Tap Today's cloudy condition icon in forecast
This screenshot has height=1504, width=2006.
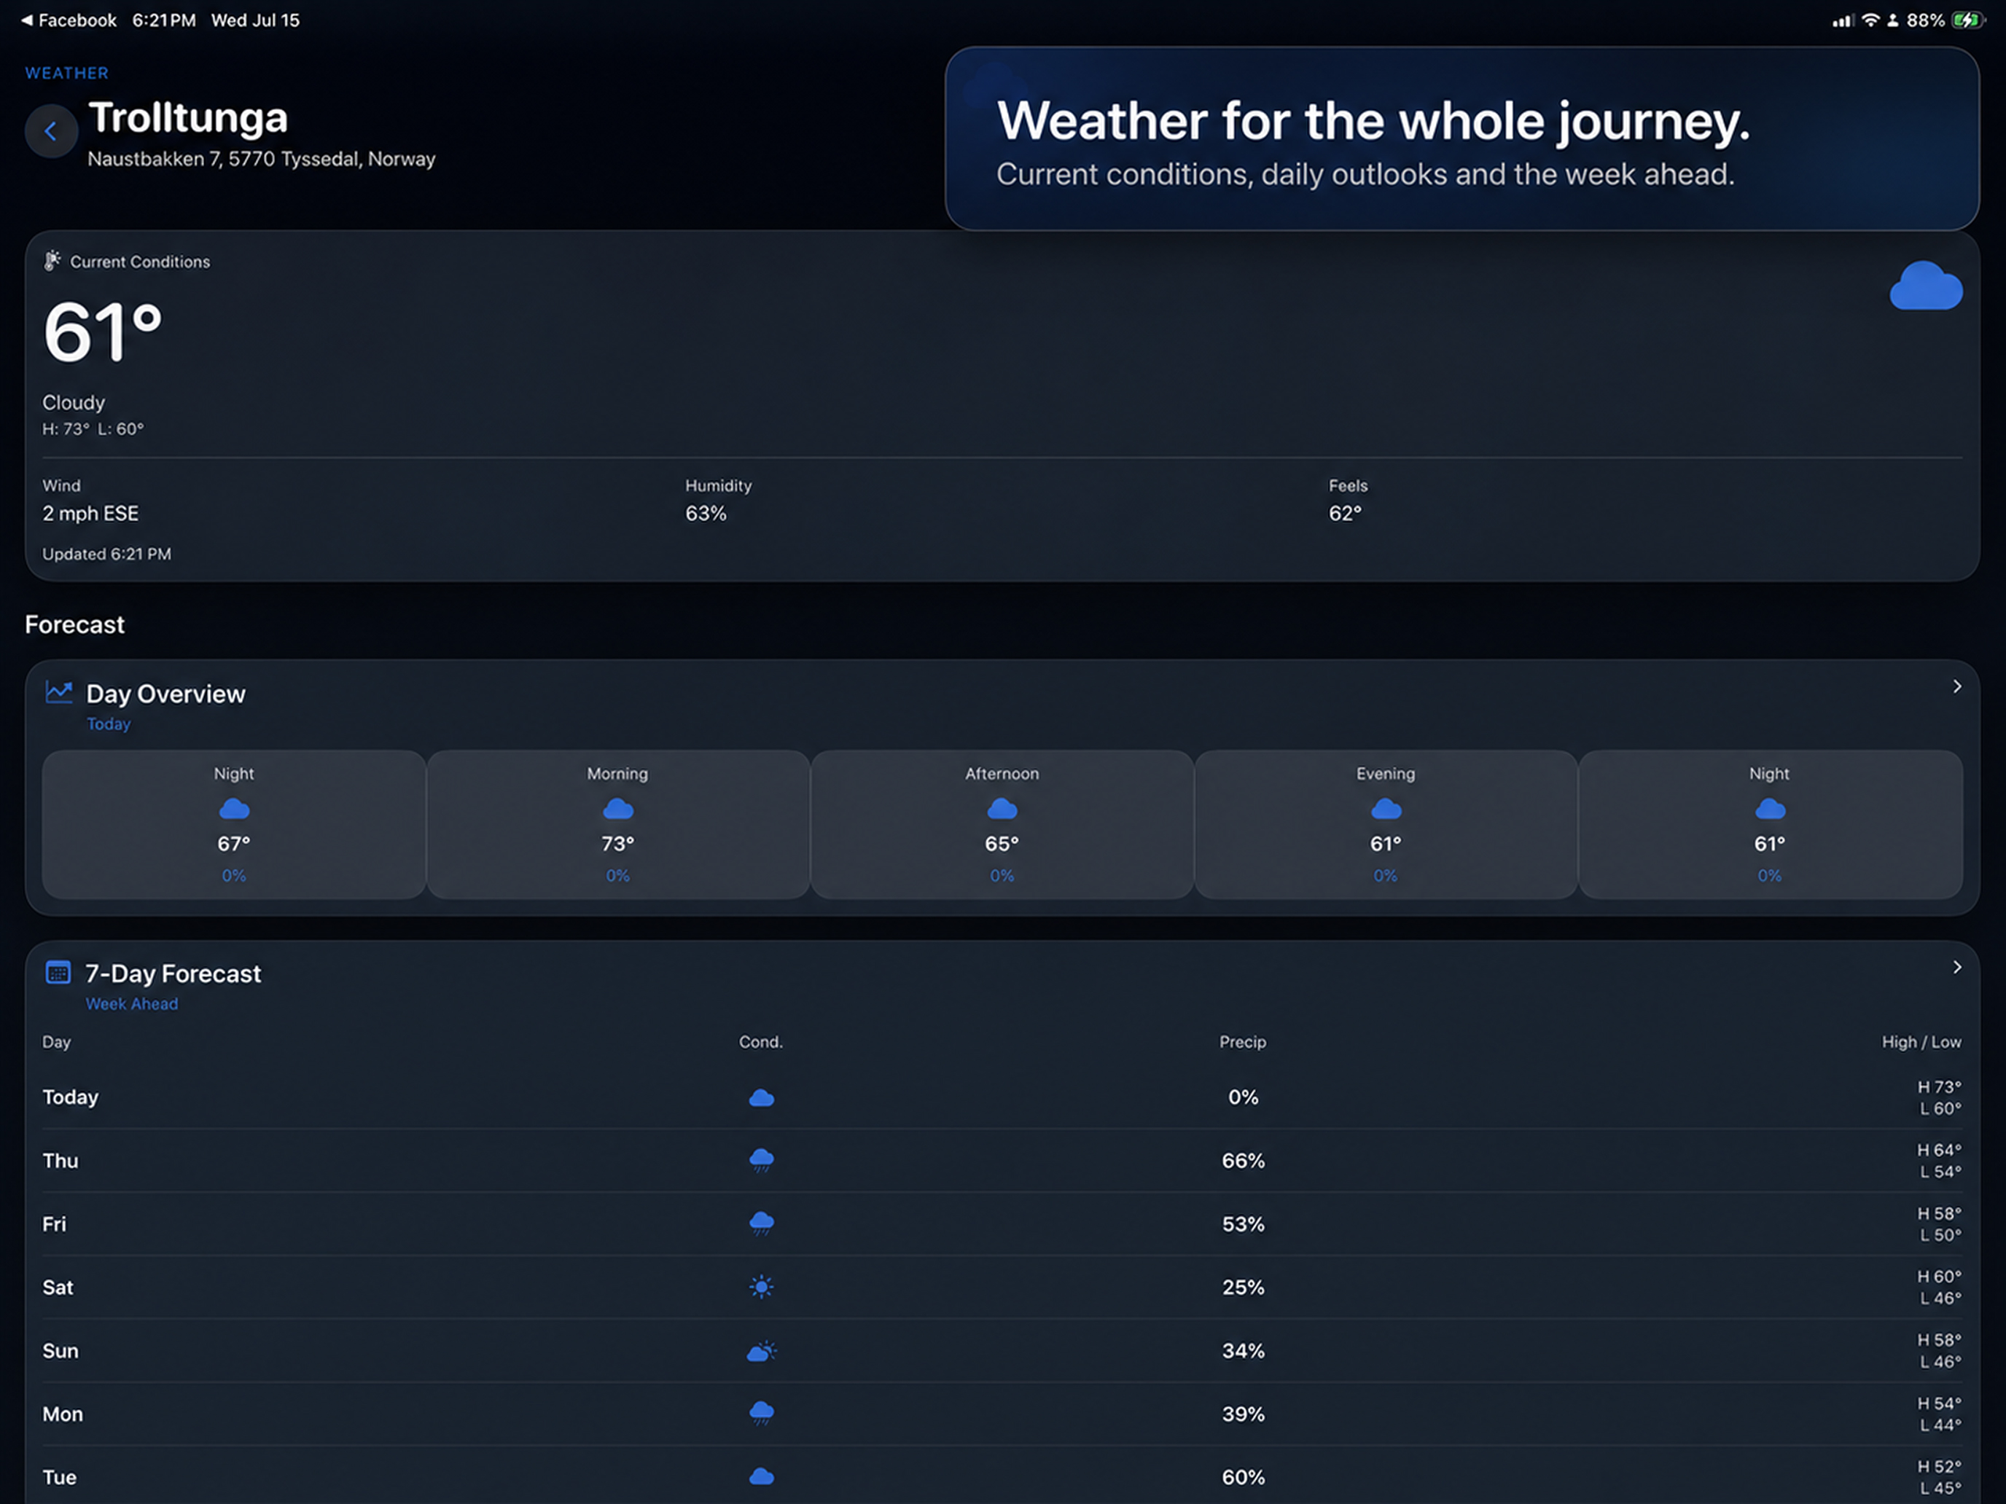click(761, 1098)
